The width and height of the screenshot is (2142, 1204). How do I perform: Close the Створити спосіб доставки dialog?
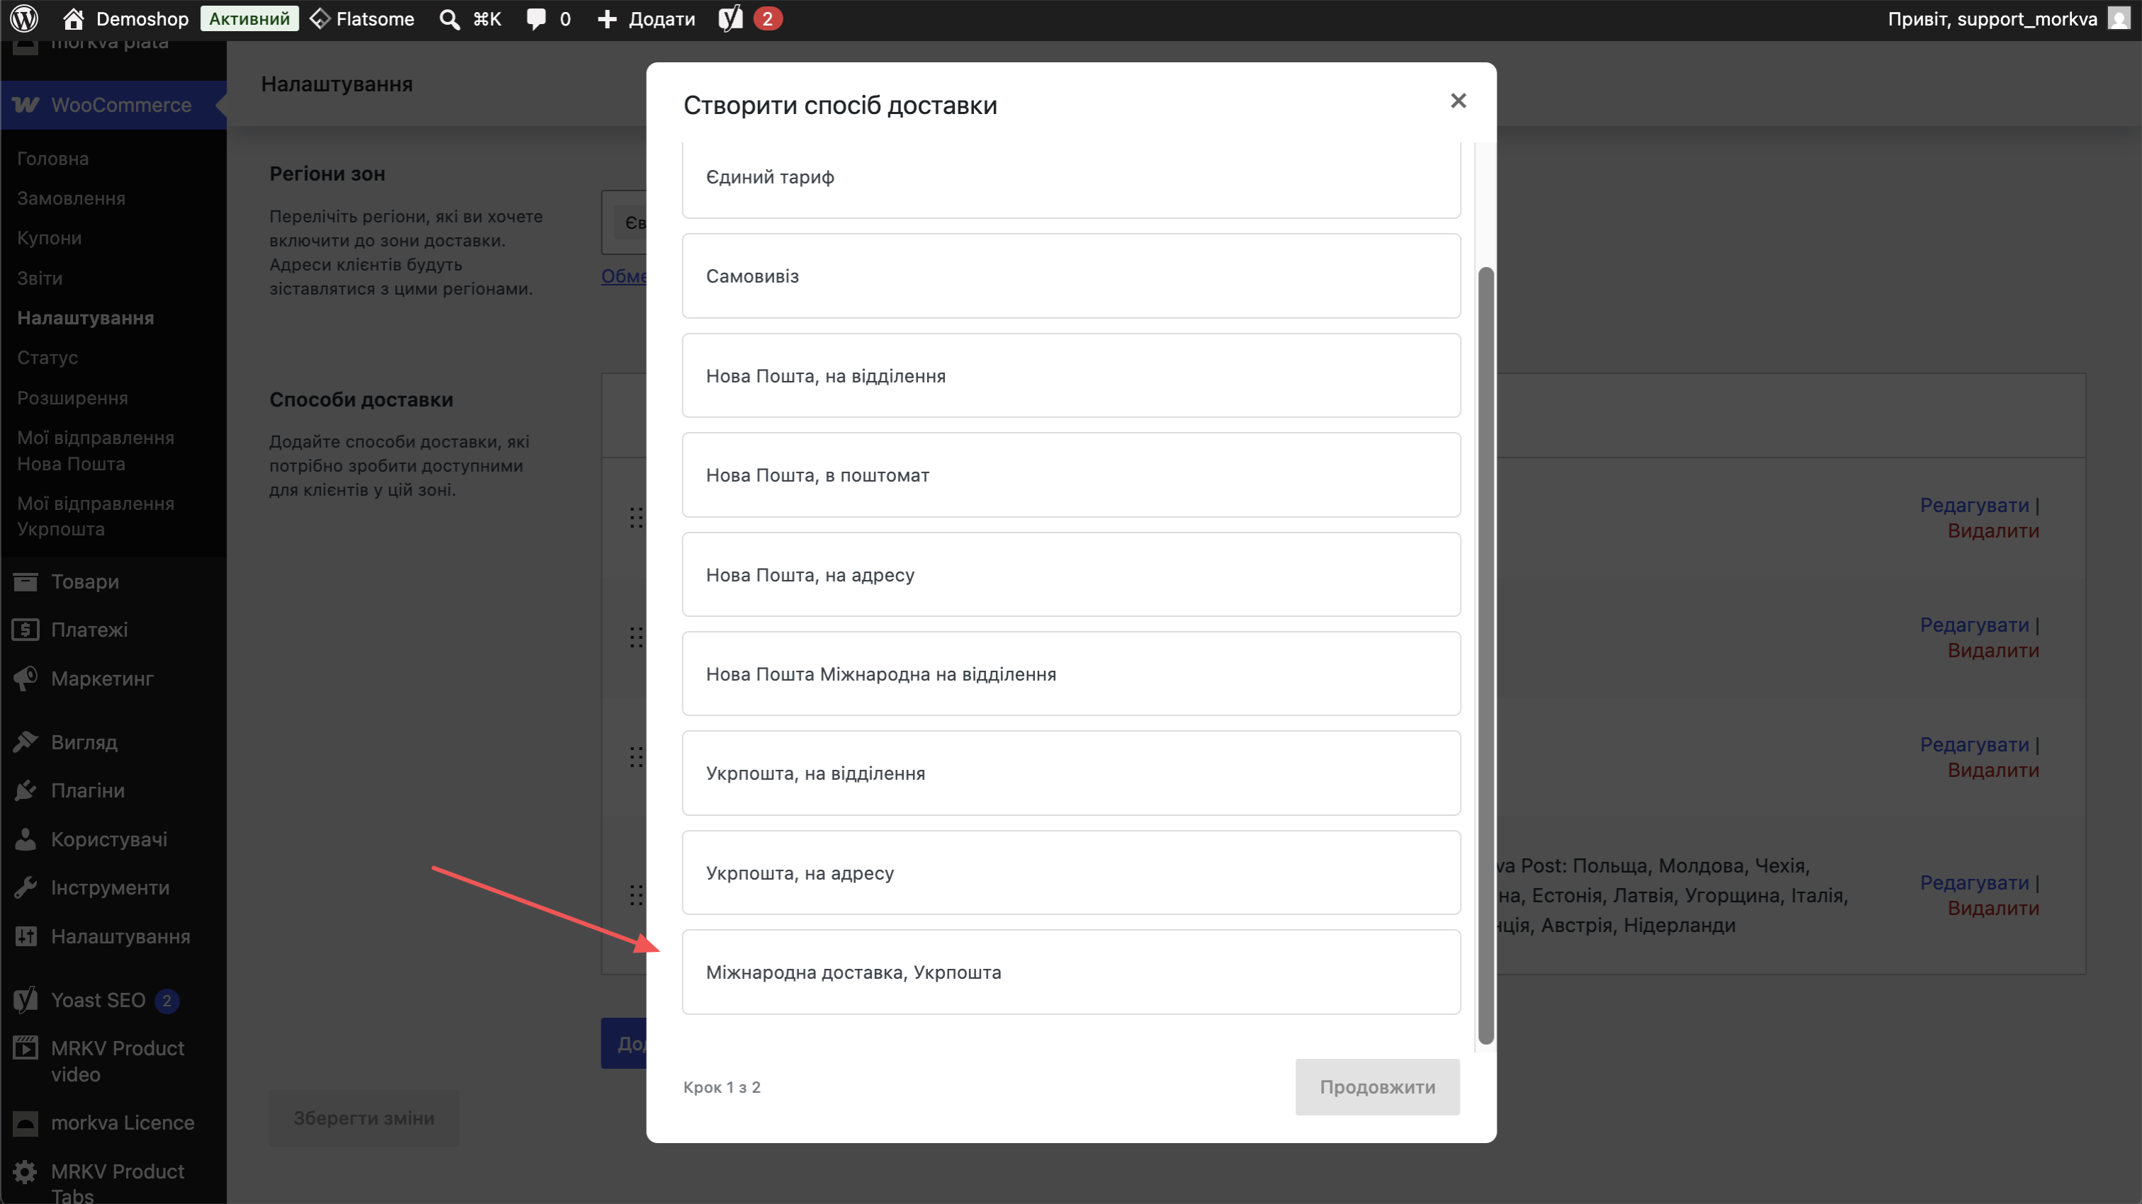1458,101
